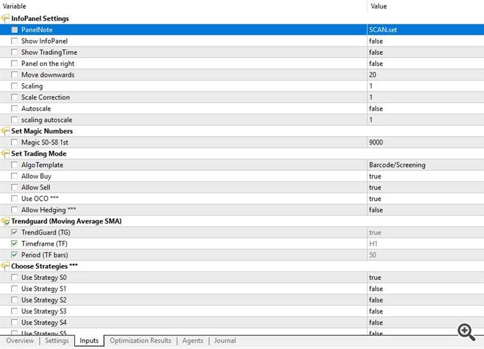This screenshot has width=484, height=349.
Task: Select the Trendguard (Moving Average SMA) heading
Action: (x=66, y=221)
